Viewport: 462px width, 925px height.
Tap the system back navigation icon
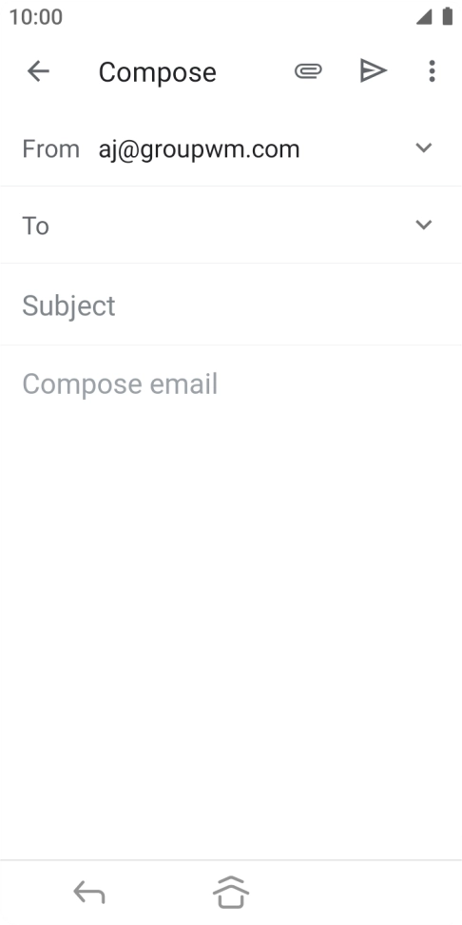click(x=89, y=893)
